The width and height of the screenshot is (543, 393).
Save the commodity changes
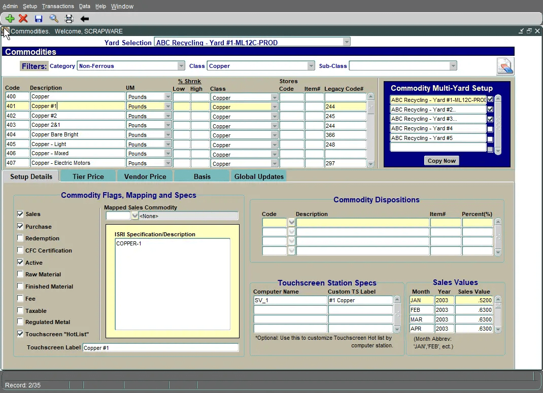click(x=39, y=18)
